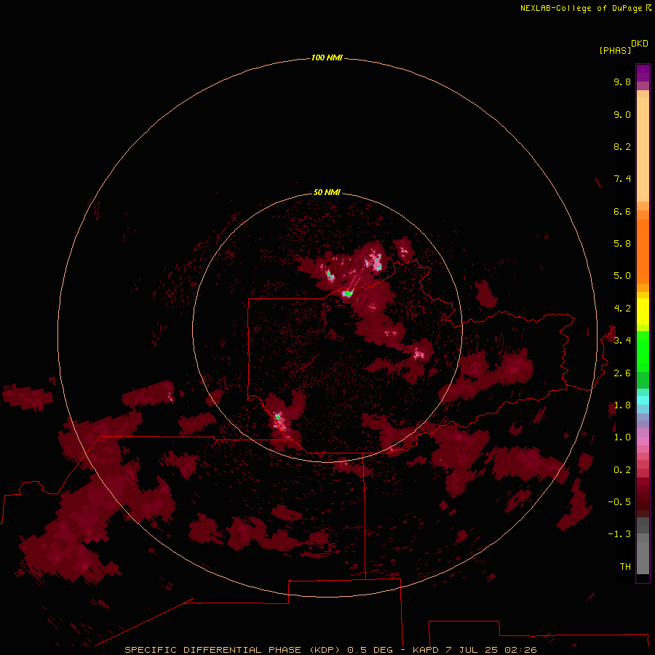Click the cyan segment of the color bar

point(643,400)
